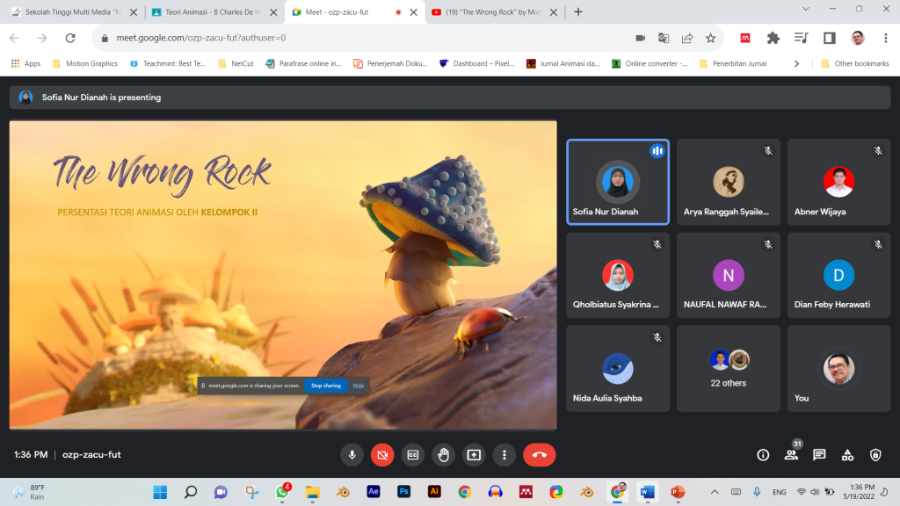Open the activities icon

click(x=847, y=454)
